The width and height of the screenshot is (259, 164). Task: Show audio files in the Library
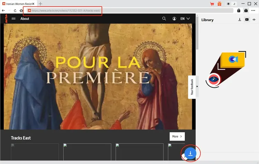[254, 20]
